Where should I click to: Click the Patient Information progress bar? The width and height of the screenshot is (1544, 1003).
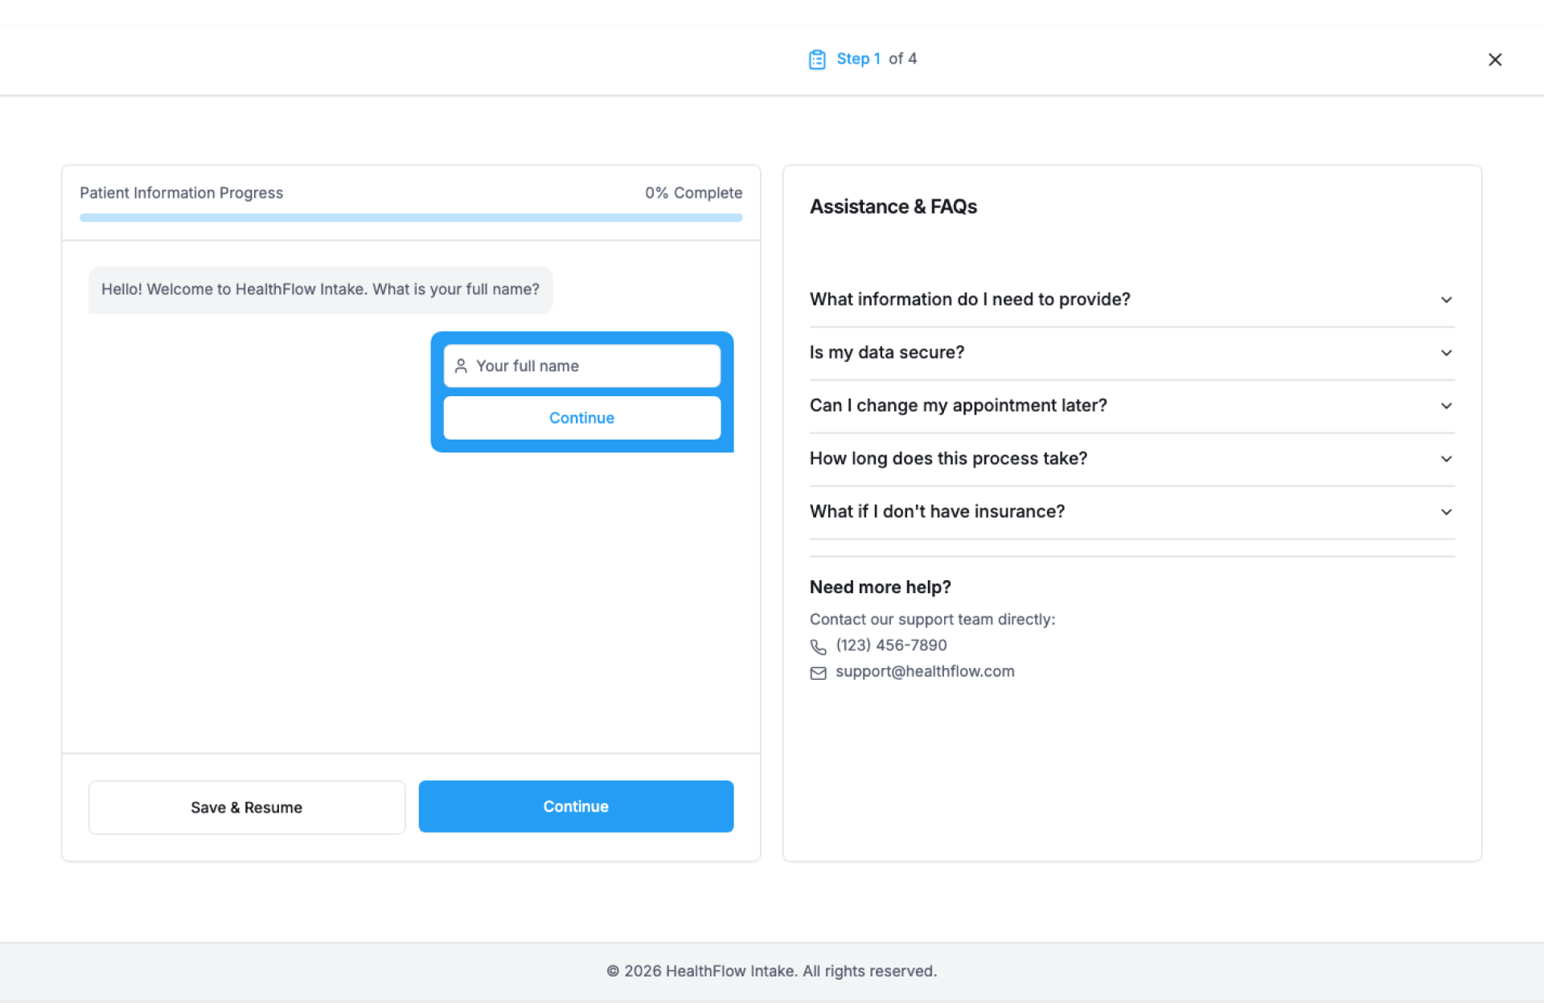pos(411,218)
